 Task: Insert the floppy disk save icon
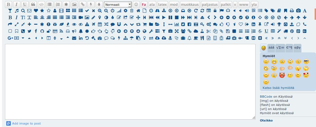(228, 31)
